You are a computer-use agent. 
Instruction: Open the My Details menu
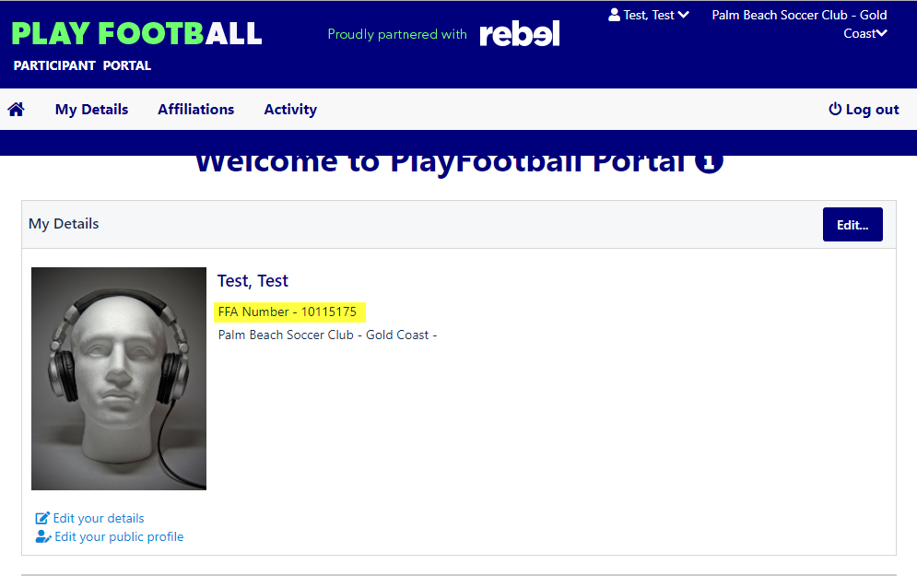[92, 110]
